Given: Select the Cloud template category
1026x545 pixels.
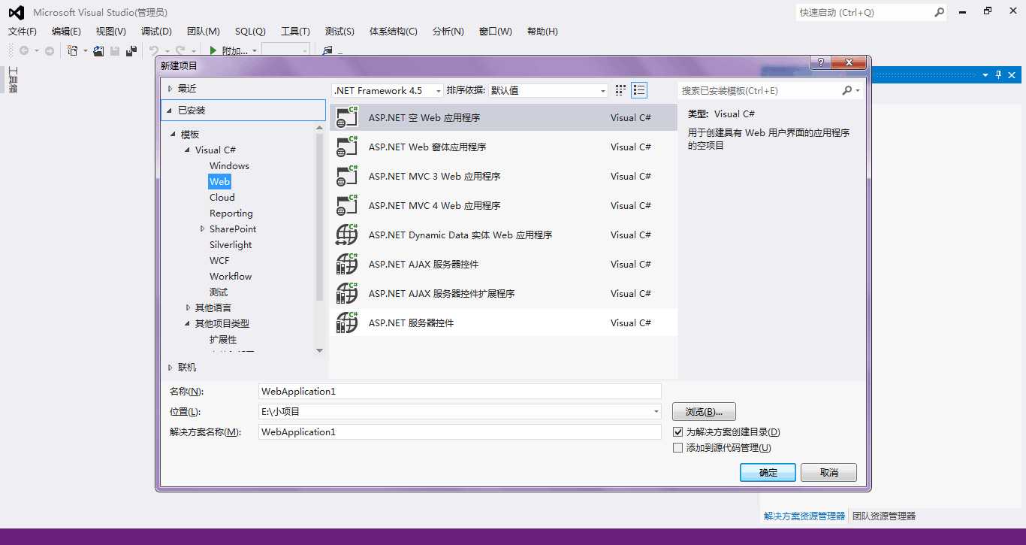Looking at the screenshot, I should click(x=222, y=198).
